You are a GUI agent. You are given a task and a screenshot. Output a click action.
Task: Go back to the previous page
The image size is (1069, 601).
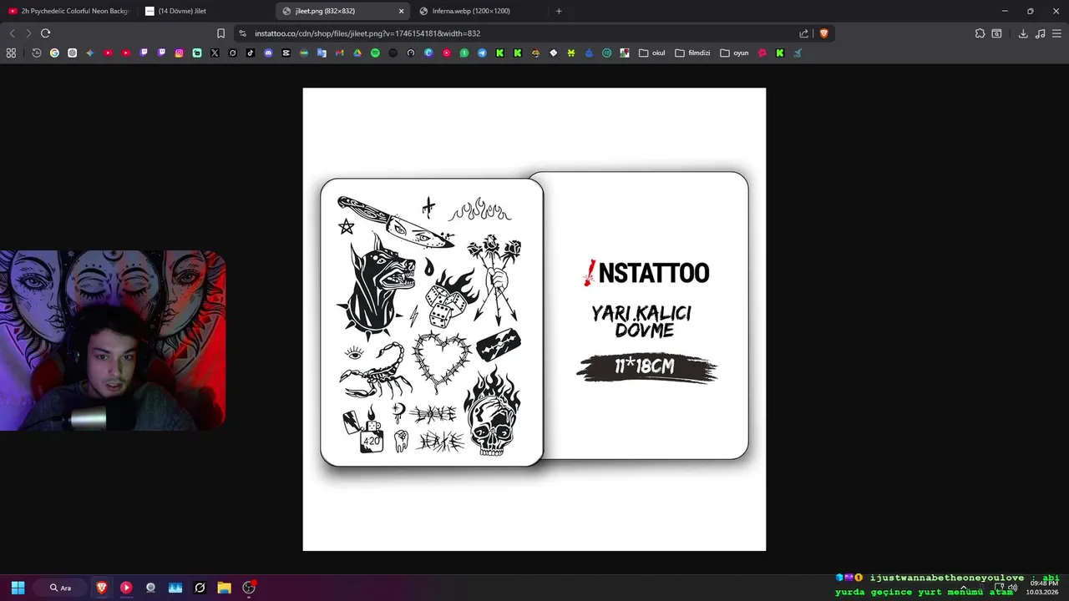tap(12, 33)
